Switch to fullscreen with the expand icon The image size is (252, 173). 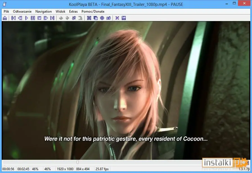tap(89, 18)
